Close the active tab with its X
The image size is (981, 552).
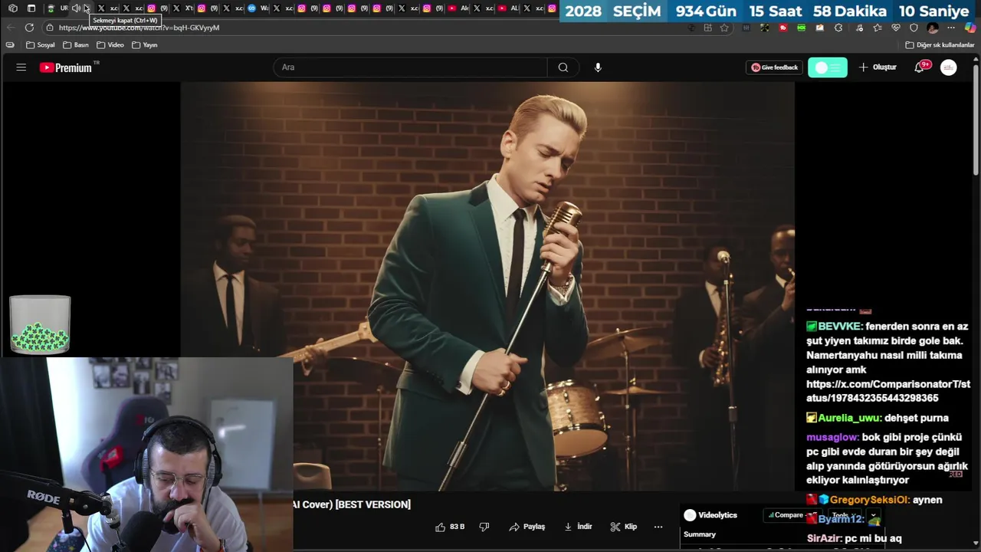click(87, 8)
